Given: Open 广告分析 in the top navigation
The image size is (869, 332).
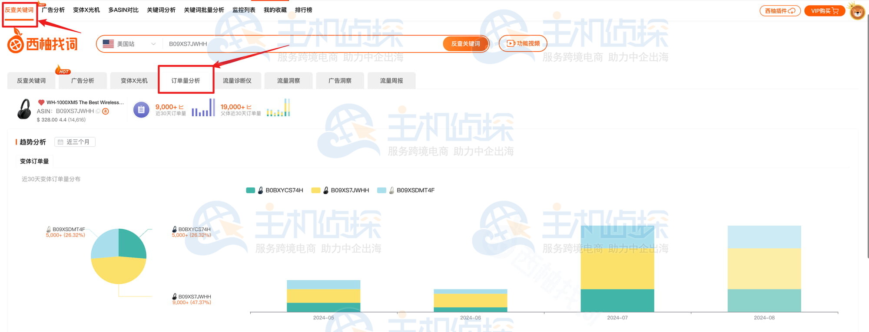Looking at the screenshot, I should [x=53, y=10].
